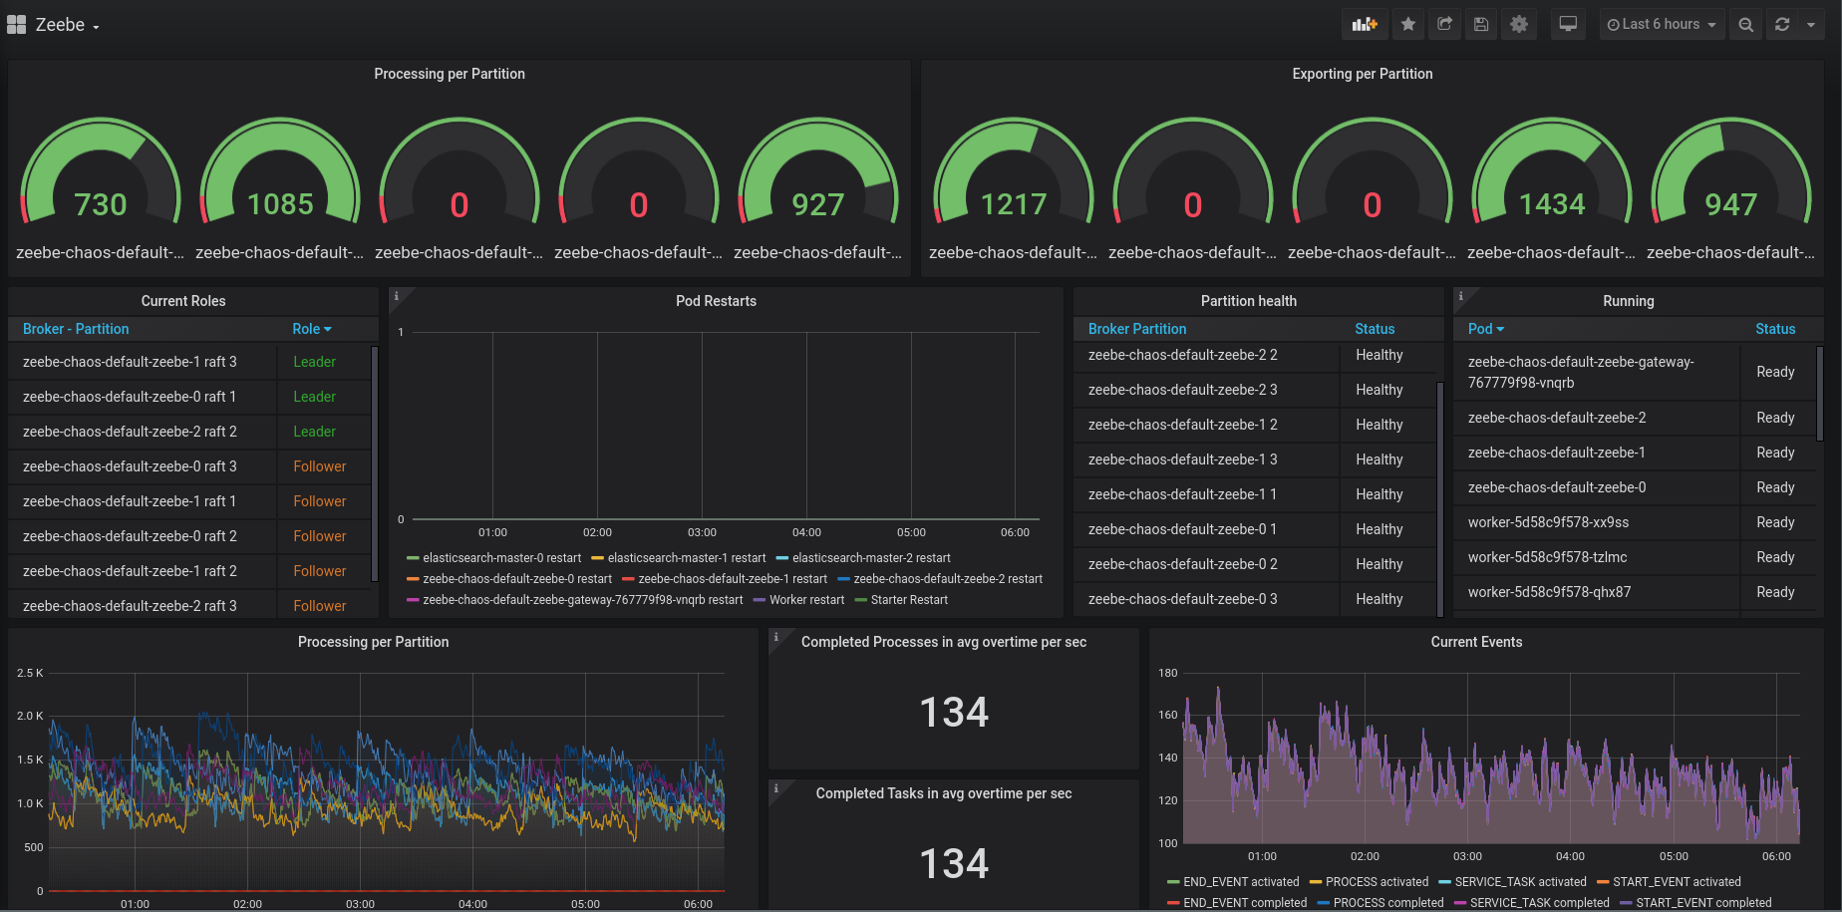Screen dimensions: 1842x912
Task: Click the Running table scrollbar
Action: [1819, 393]
